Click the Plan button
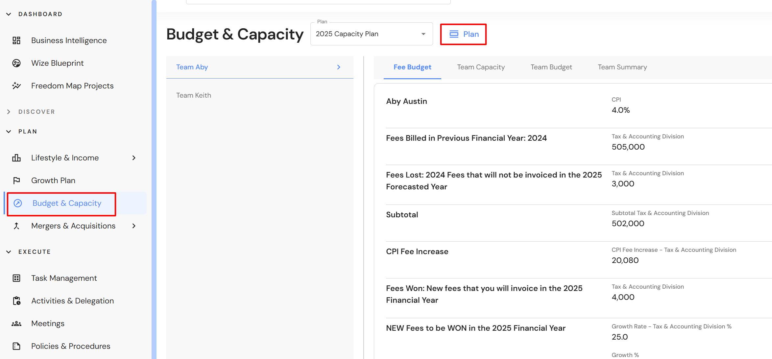The height and width of the screenshot is (359, 772). (x=463, y=34)
